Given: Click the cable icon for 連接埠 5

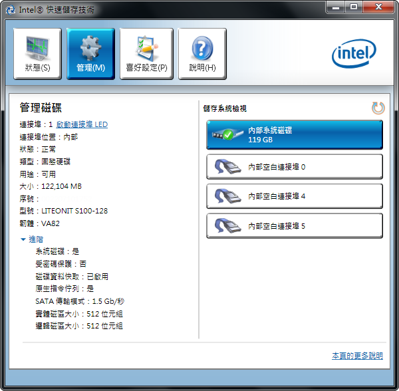Looking at the screenshot, I should coord(227,225).
